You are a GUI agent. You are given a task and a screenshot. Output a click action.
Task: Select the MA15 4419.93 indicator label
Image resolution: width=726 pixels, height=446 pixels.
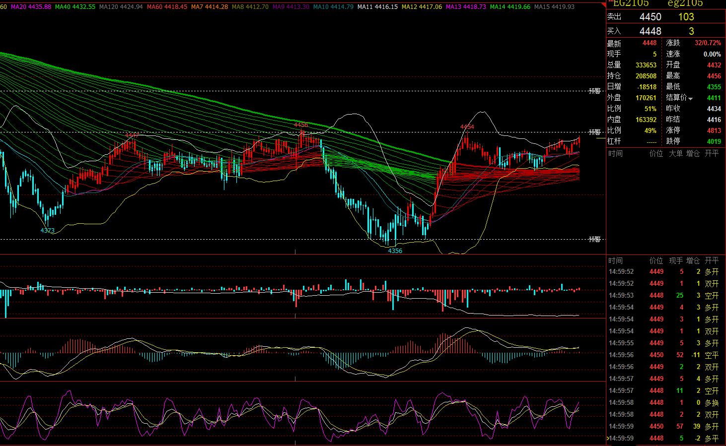tap(554, 7)
